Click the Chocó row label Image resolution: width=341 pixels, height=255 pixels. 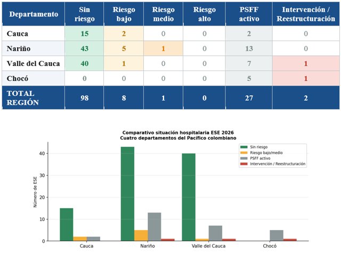(18, 78)
